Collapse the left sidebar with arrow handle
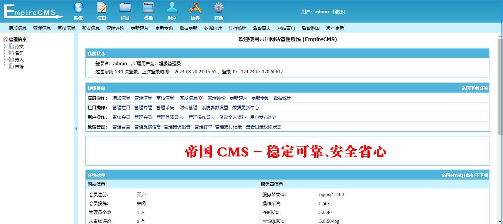The height and width of the screenshot is (224, 503). [x=76, y=129]
